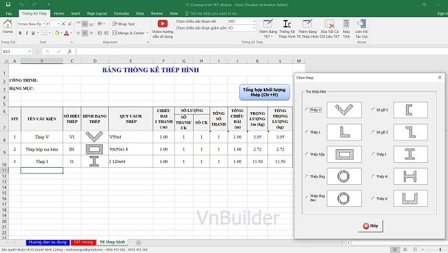Click the Tell me what you want to do box
This screenshot has height=253, width=448.
[212, 13]
